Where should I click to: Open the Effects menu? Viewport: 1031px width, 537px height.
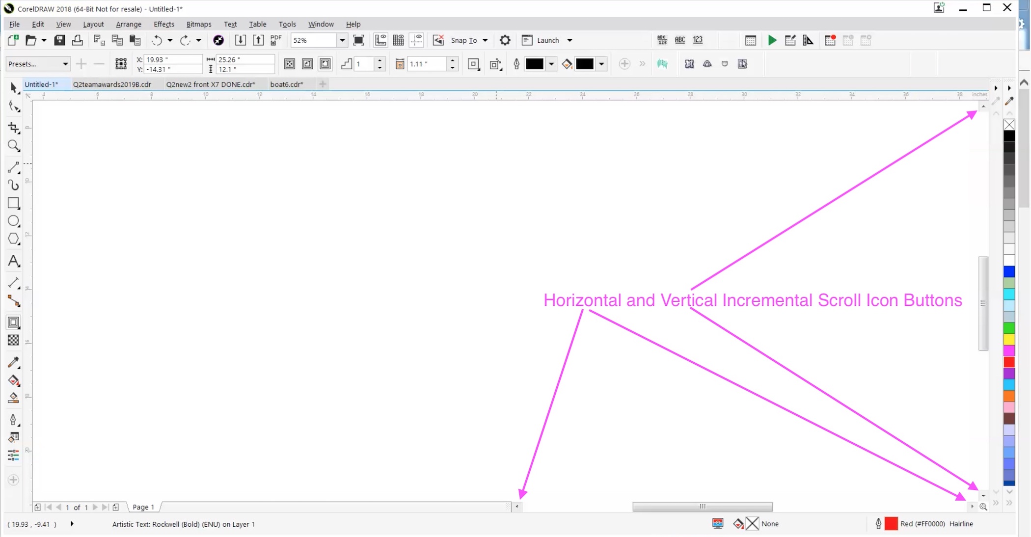click(163, 24)
